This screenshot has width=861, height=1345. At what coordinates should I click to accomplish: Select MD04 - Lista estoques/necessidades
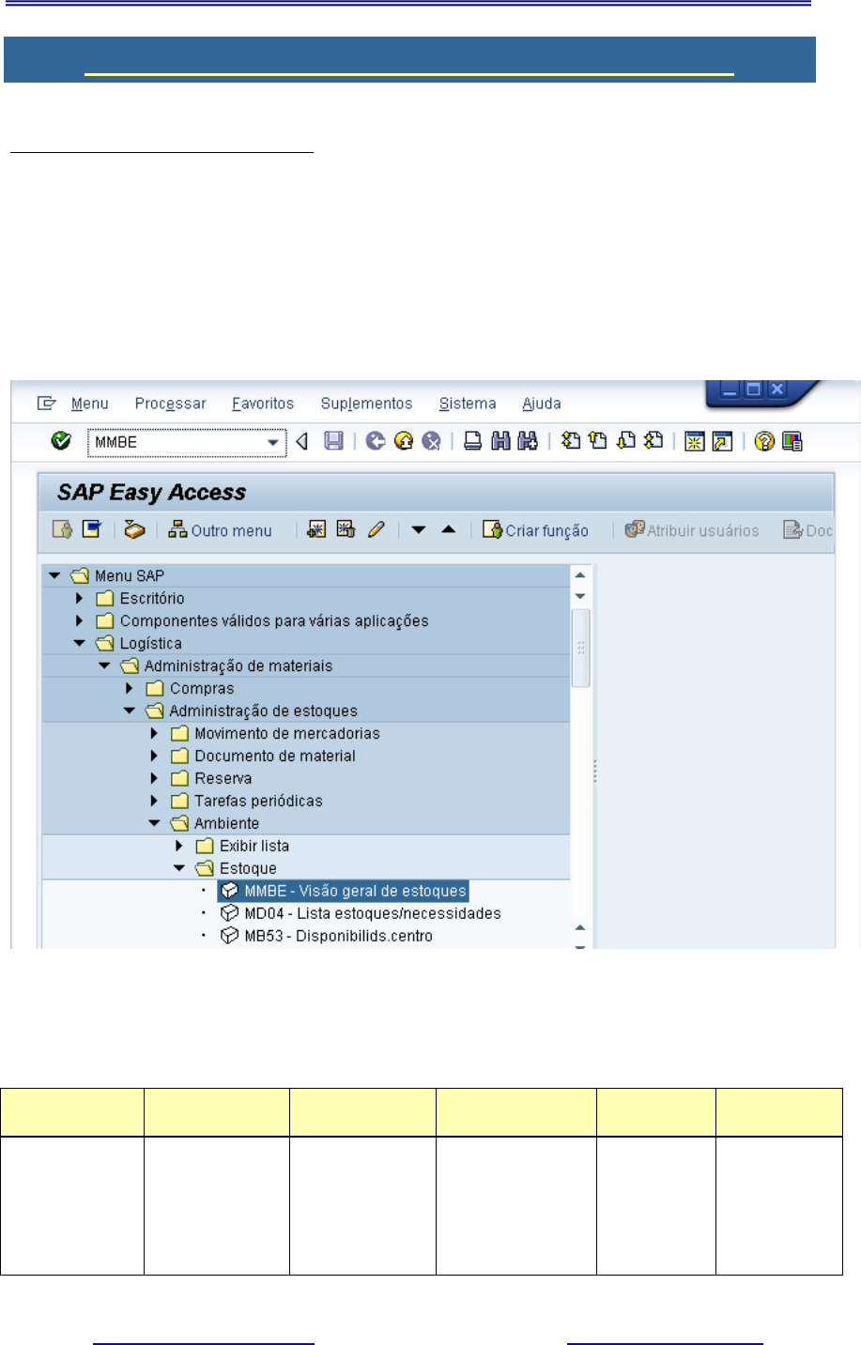click(372, 913)
